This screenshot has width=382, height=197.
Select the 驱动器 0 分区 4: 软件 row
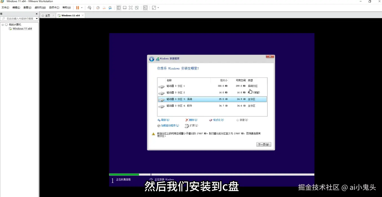(x=212, y=106)
